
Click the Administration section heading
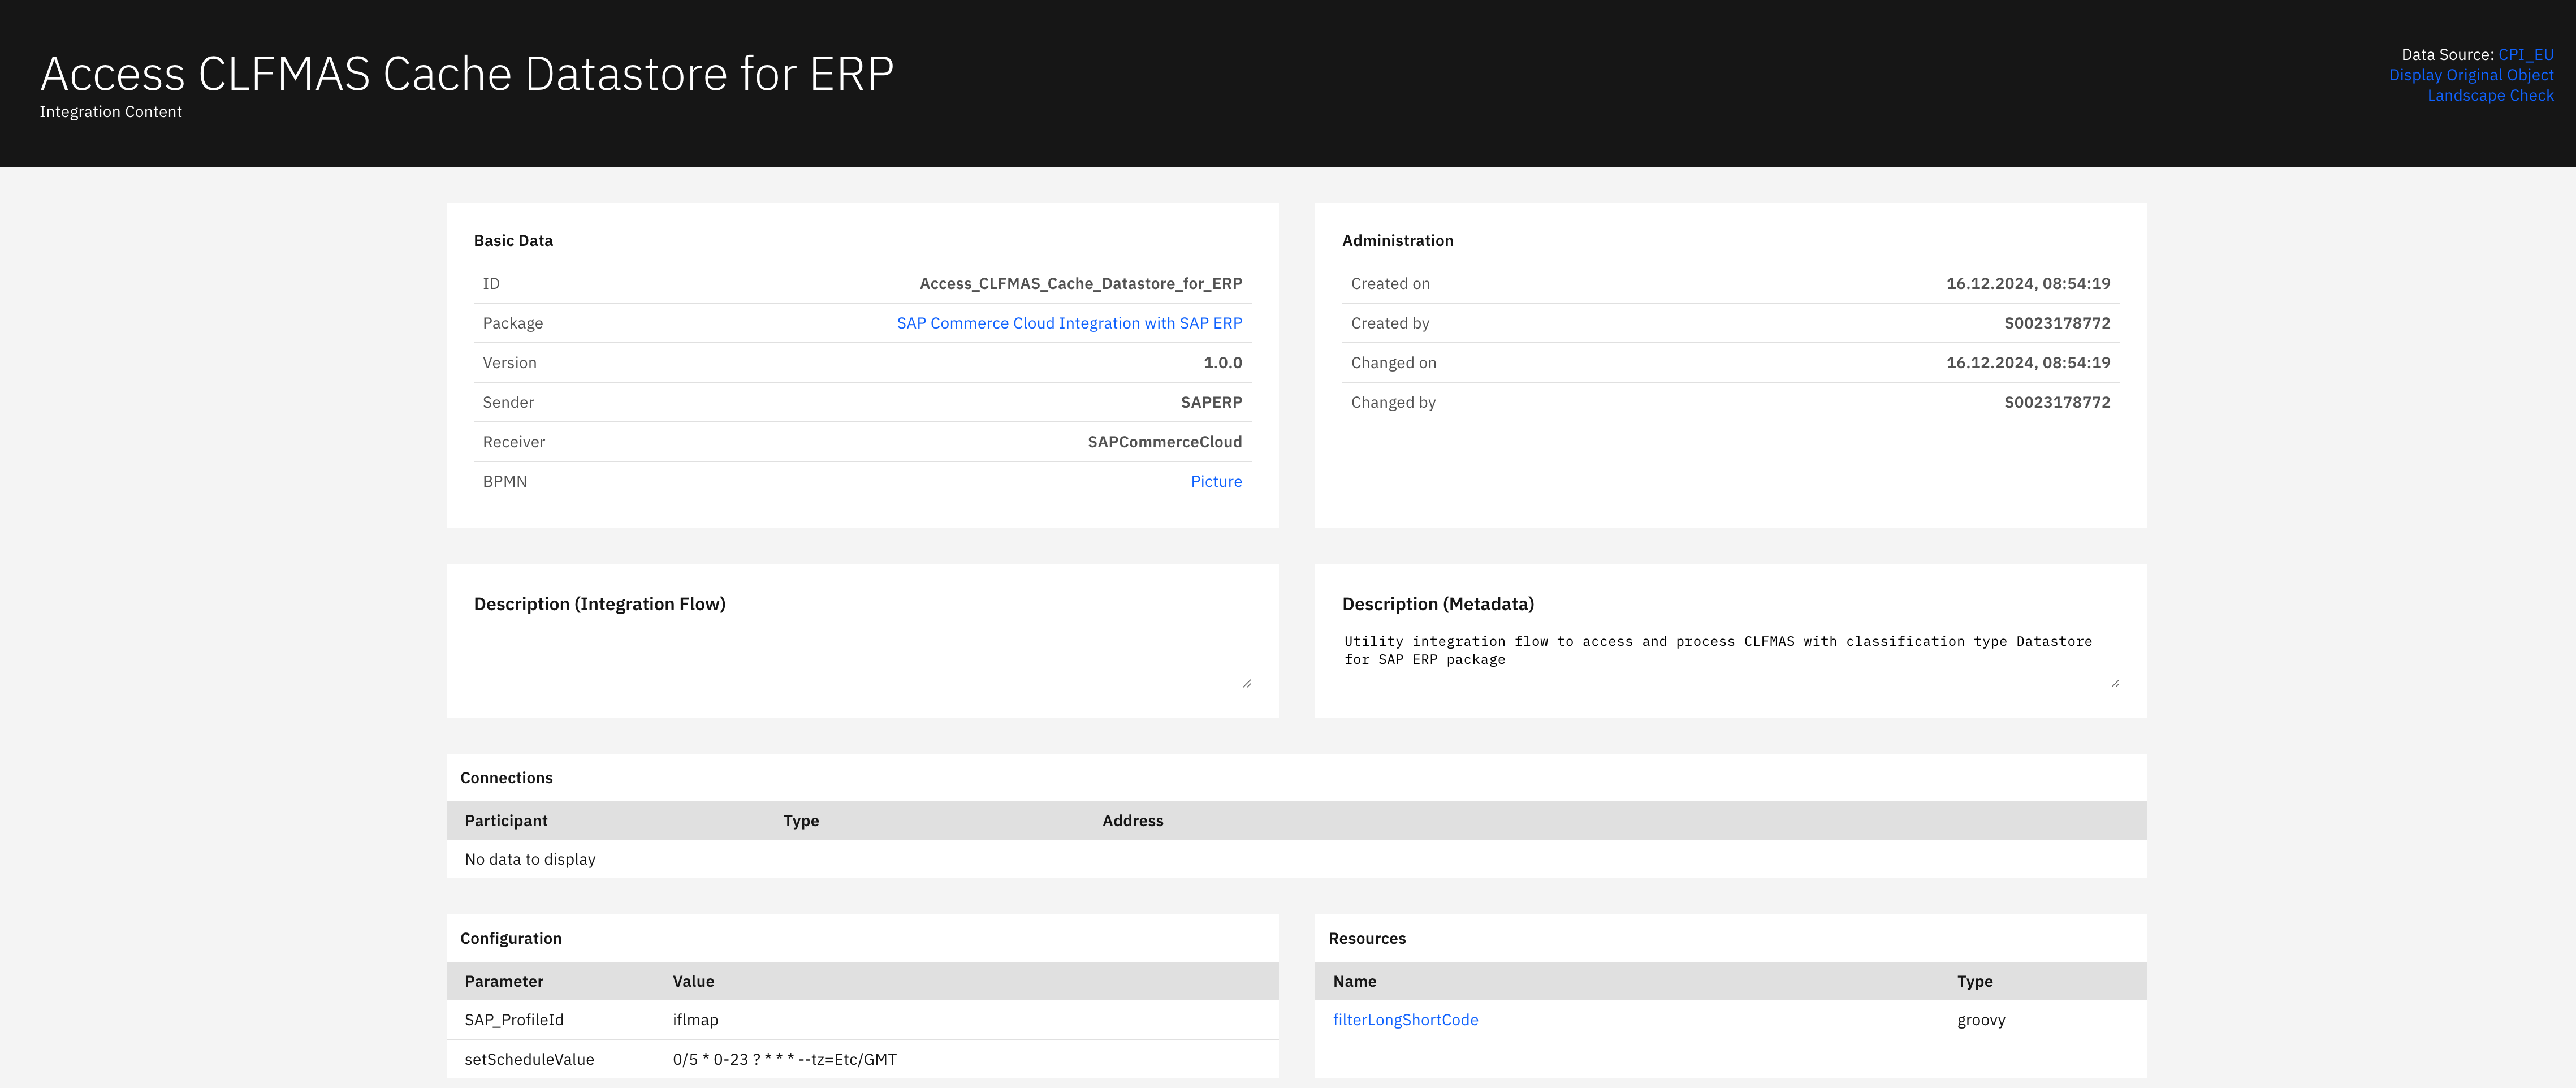coord(1397,241)
